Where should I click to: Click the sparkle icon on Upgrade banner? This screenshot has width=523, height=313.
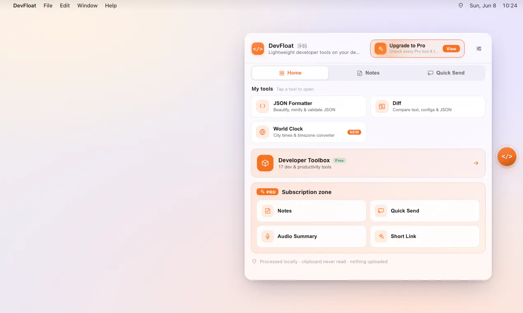pyautogui.click(x=381, y=49)
